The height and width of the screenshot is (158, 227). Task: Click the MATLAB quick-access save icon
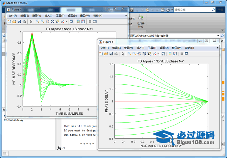point(131,10)
